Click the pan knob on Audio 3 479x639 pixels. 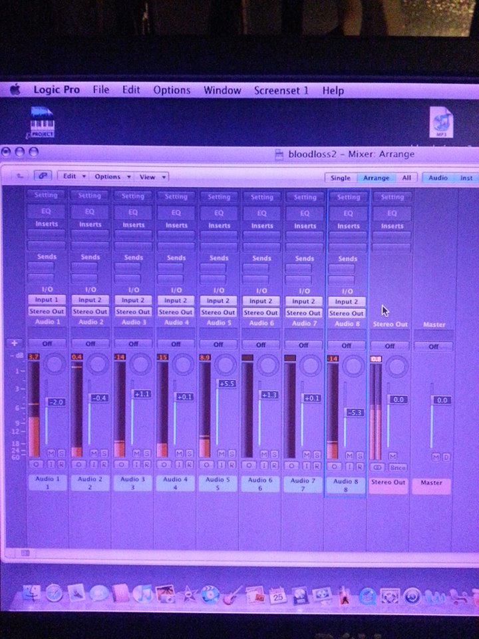140,364
